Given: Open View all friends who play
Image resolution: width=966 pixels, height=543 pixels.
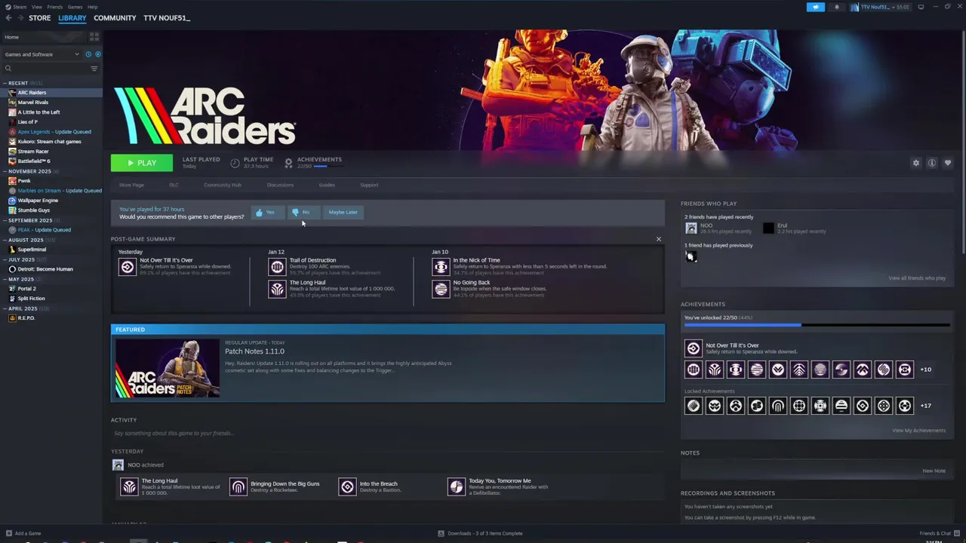Looking at the screenshot, I should (917, 278).
